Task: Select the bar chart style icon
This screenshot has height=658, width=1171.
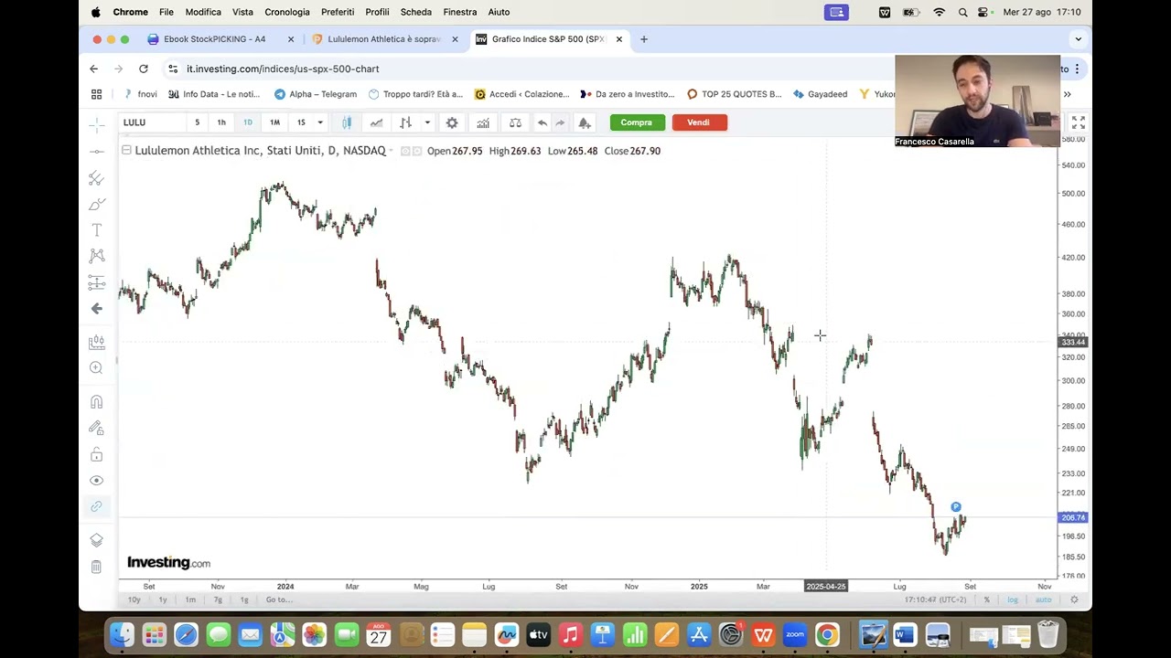Action: pos(405,122)
